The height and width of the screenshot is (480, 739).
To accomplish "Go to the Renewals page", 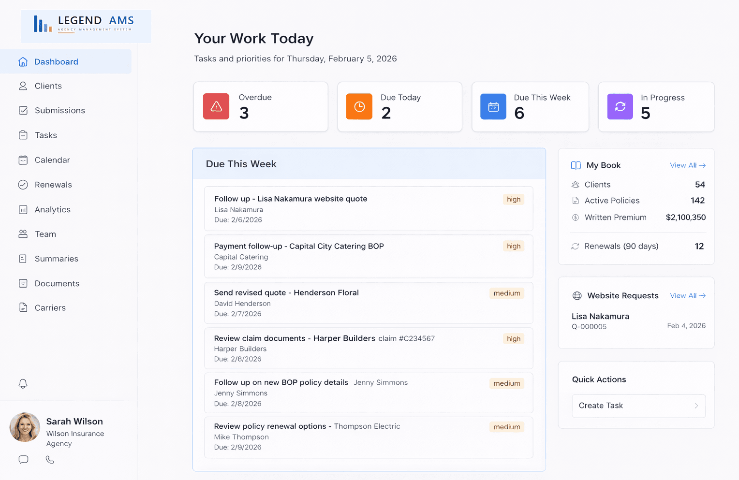I will coord(53,185).
